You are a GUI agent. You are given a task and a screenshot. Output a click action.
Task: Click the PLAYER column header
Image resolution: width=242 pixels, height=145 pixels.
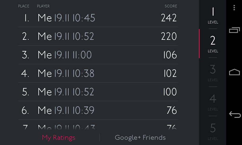tap(43, 6)
